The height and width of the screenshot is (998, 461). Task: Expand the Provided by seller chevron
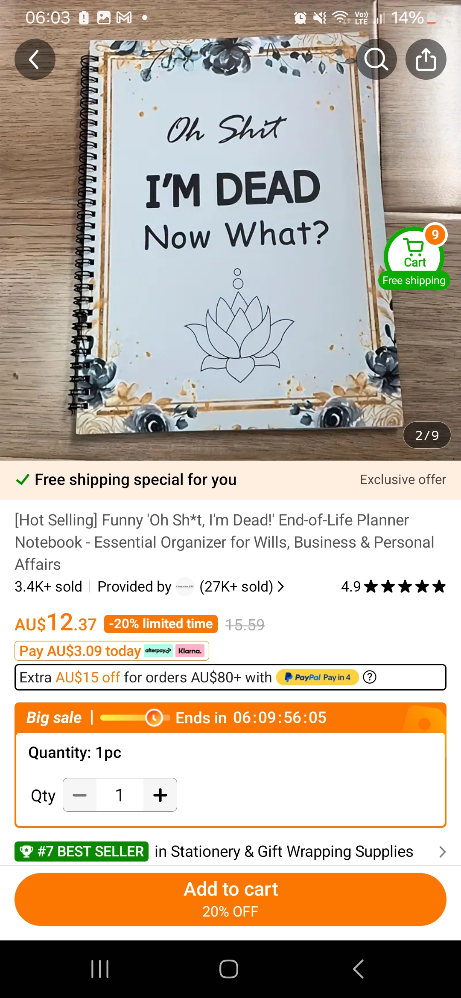click(281, 587)
